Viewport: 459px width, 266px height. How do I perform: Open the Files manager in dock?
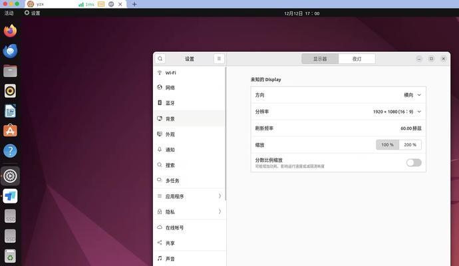pos(10,70)
